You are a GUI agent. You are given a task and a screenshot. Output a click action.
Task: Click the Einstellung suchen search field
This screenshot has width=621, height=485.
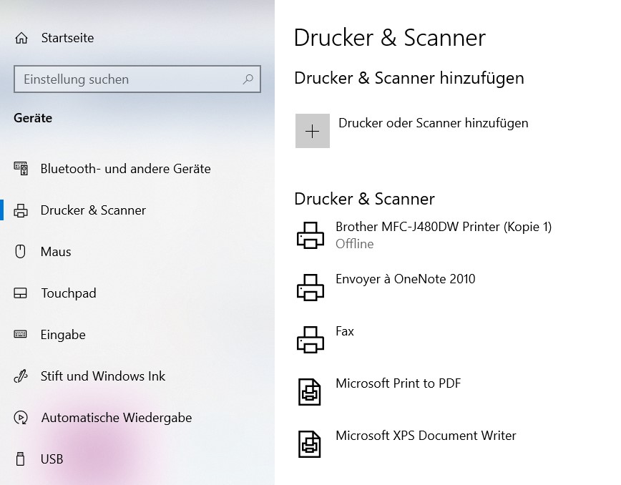(x=129, y=79)
